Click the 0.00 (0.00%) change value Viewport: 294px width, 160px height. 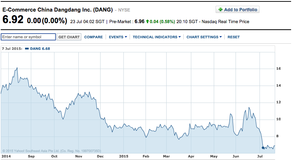point(47,20)
